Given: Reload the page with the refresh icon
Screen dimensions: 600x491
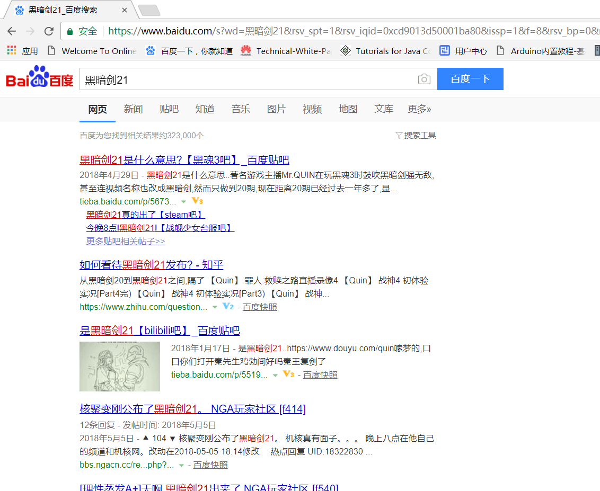Looking at the screenshot, I should coord(49,31).
